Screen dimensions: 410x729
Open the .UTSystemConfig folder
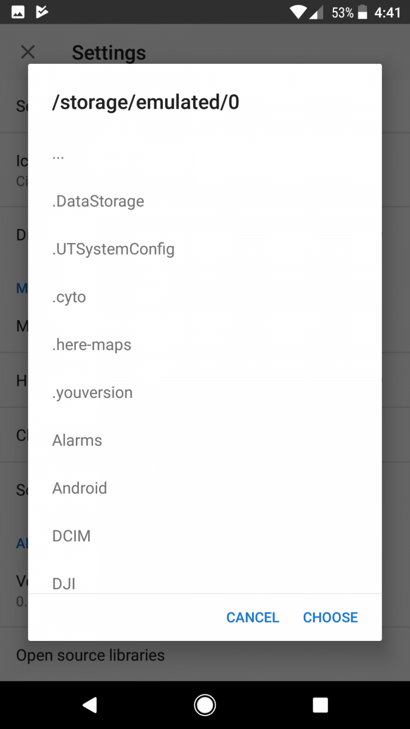(x=114, y=249)
